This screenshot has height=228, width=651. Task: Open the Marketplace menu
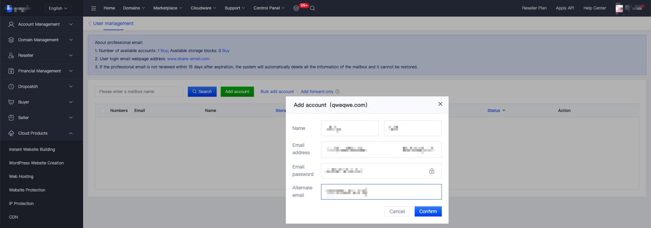[167, 8]
